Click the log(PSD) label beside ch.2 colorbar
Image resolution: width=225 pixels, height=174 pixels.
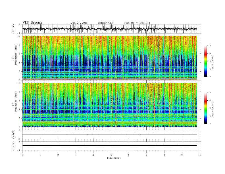tap(213, 109)
